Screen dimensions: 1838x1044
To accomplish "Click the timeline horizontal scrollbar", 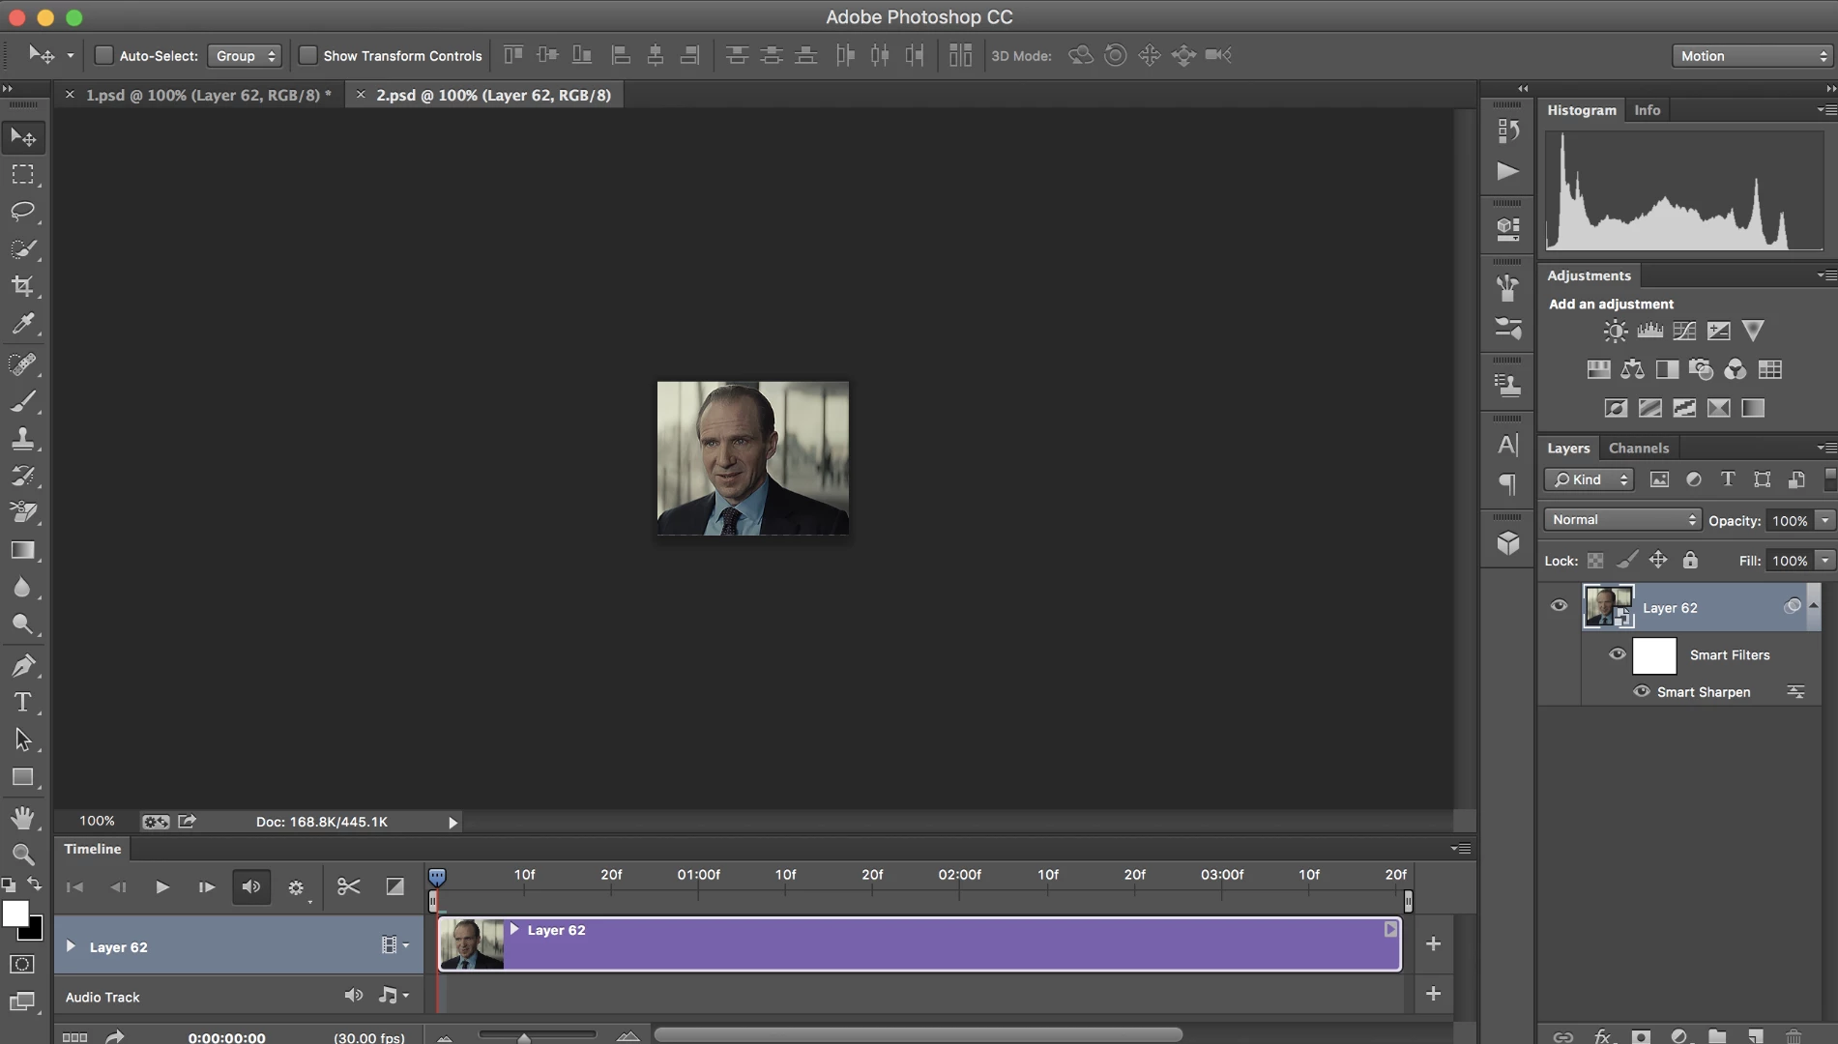I will tap(918, 1035).
